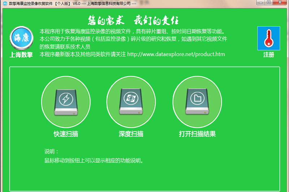Click the line 的恢复请联系技术人员
The image size is (289, 192).
click(x=65, y=47)
